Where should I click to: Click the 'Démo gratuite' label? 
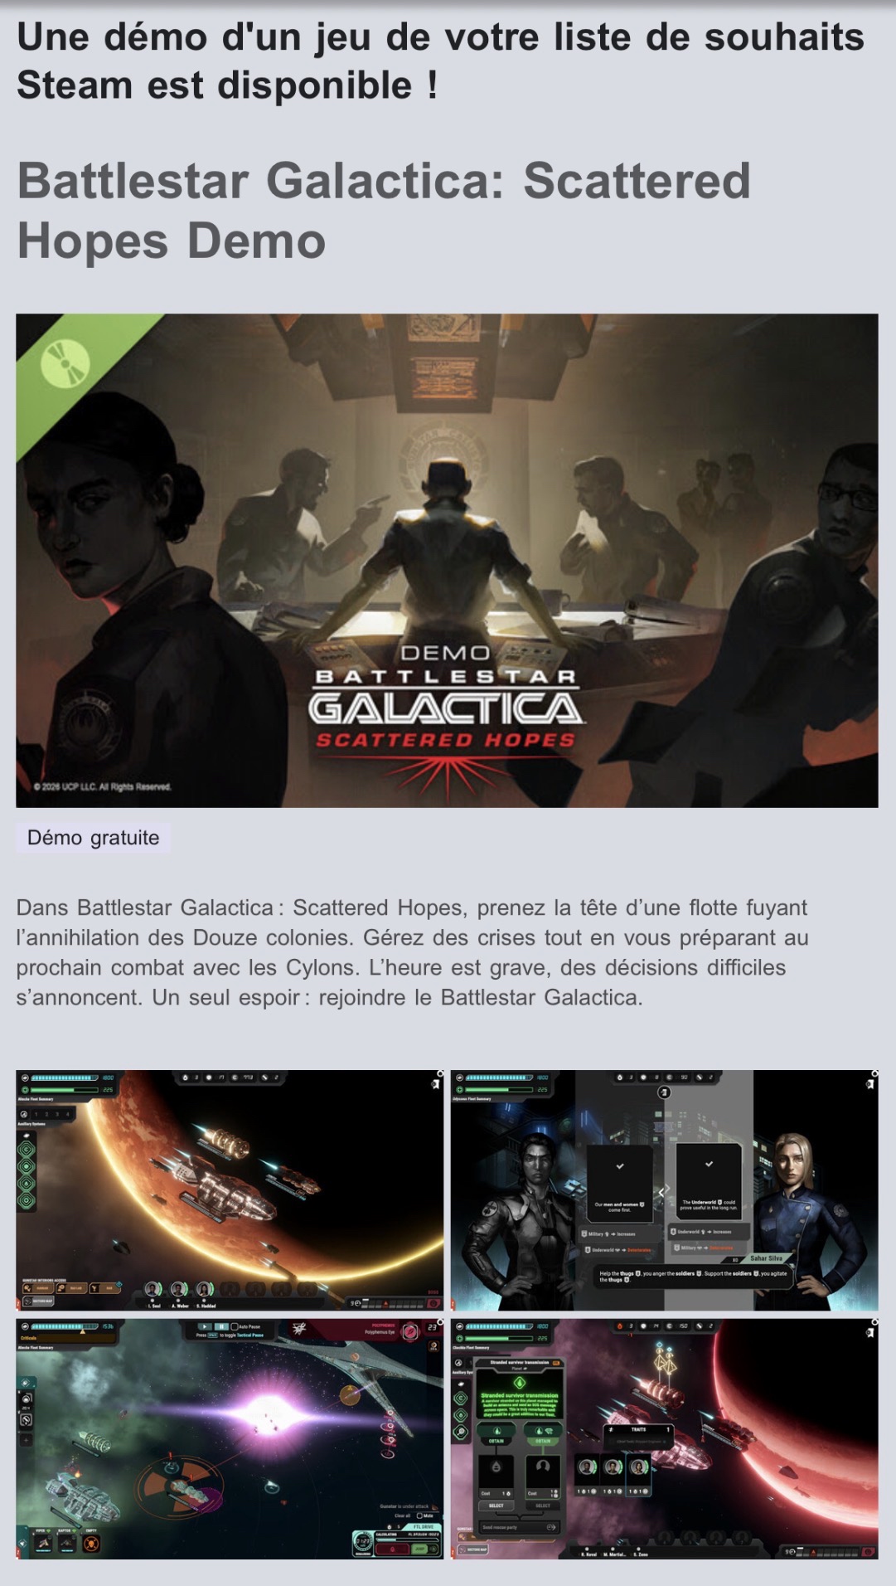point(93,838)
